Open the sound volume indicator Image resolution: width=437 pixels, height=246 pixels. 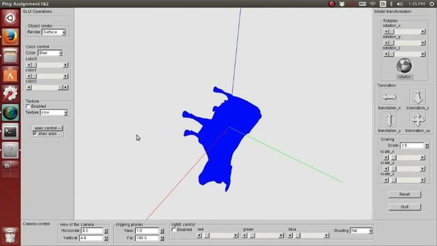(x=399, y=4)
